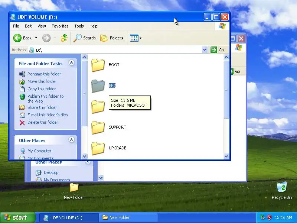Click the My Computer icon in Other Places
Image resolution: width=297 pixels, height=223 pixels.
pyautogui.click(x=22, y=151)
